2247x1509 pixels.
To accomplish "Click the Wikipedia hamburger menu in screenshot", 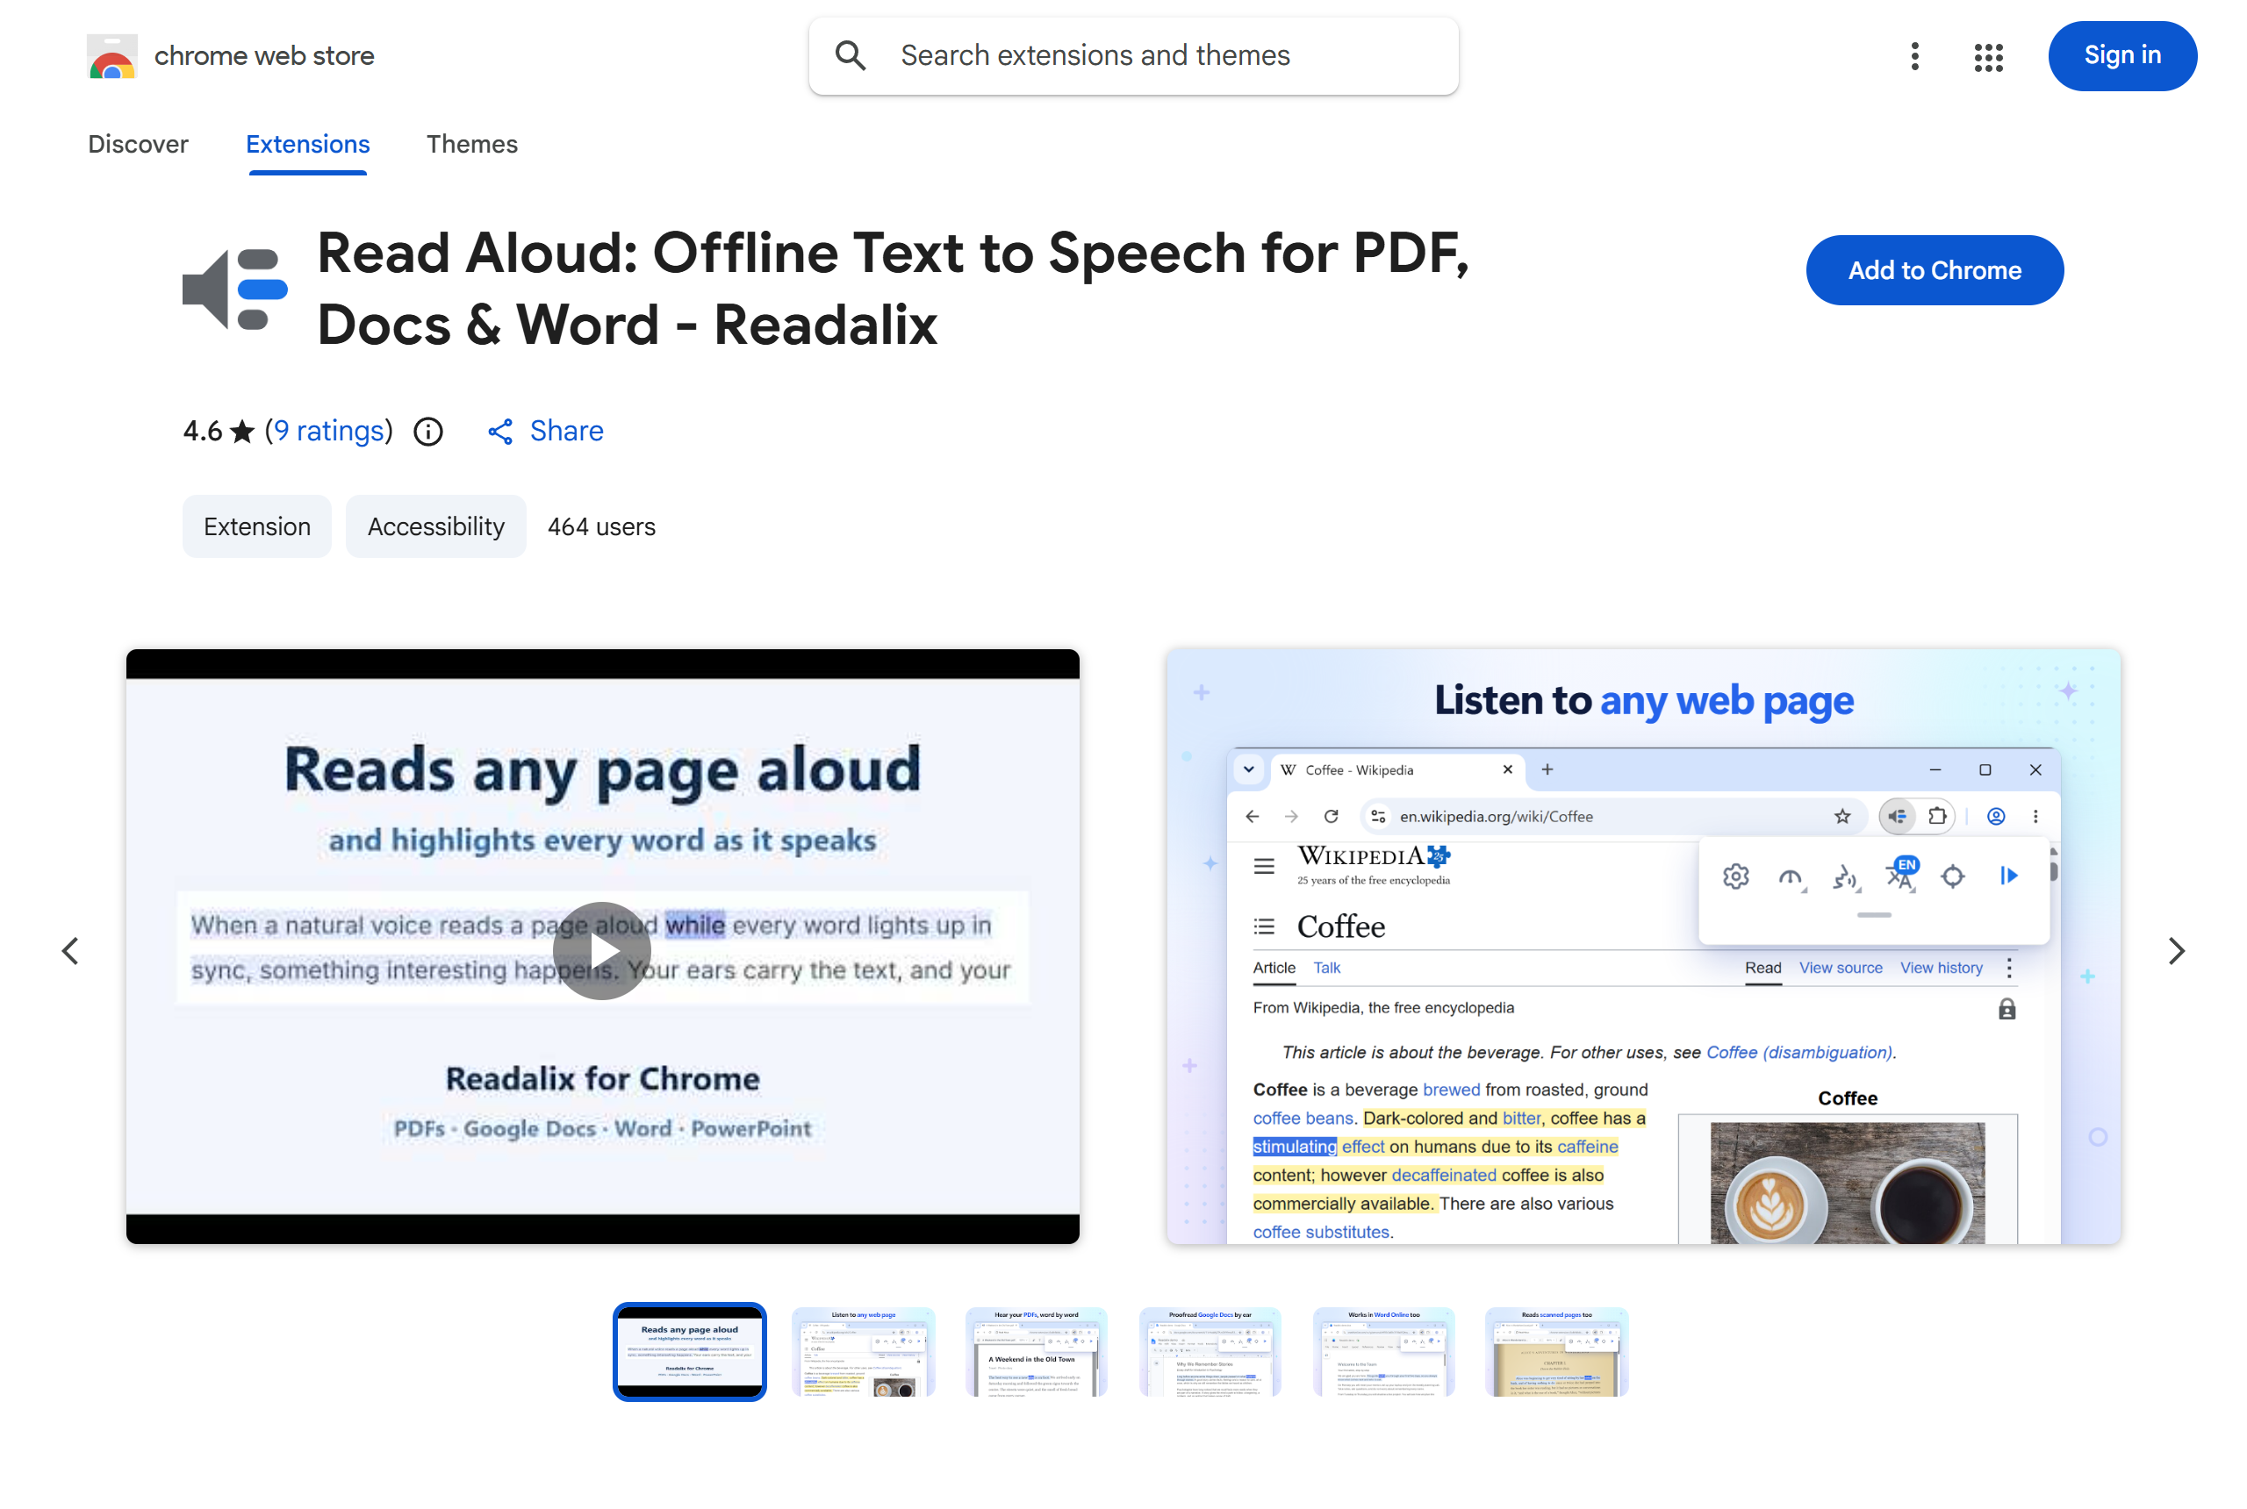I will tap(1264, 866).
